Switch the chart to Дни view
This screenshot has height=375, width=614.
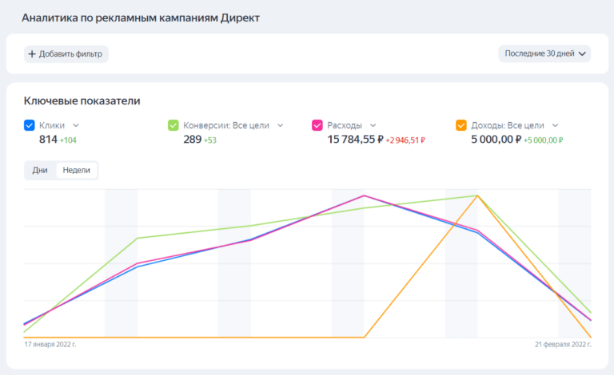(40, 170)
